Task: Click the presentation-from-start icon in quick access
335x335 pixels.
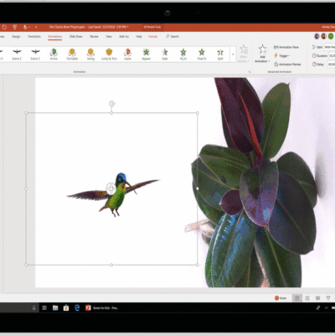Action: pyautogui.click(x=15, y=27)
